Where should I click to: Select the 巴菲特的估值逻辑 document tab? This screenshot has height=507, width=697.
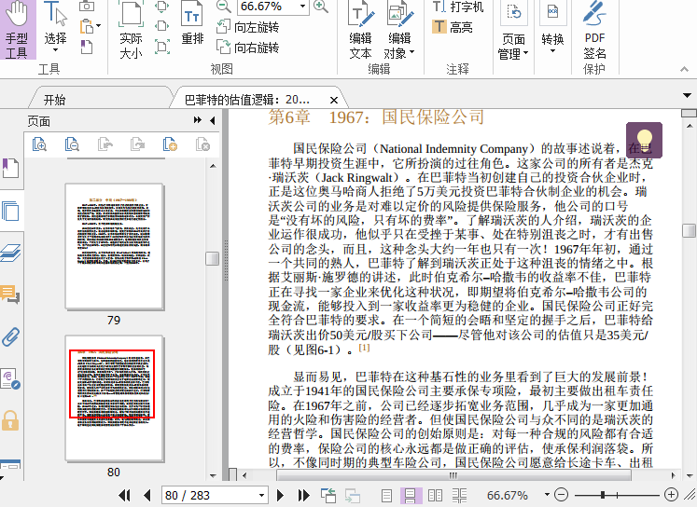pos(247,100)
